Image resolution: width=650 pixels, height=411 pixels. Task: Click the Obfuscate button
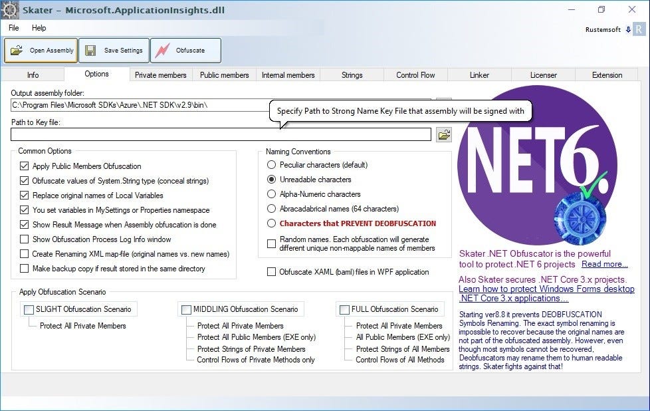[x=185, y=51]
